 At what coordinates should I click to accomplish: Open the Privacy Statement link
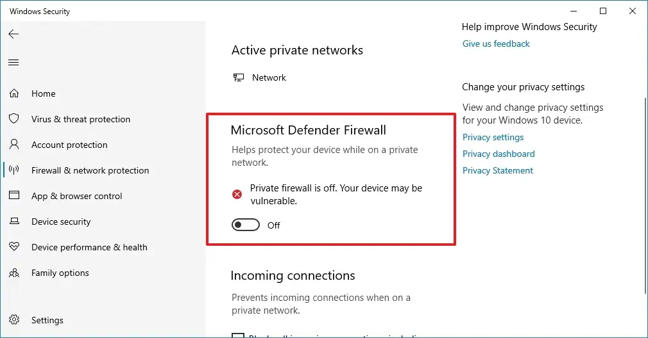point(498,170)
